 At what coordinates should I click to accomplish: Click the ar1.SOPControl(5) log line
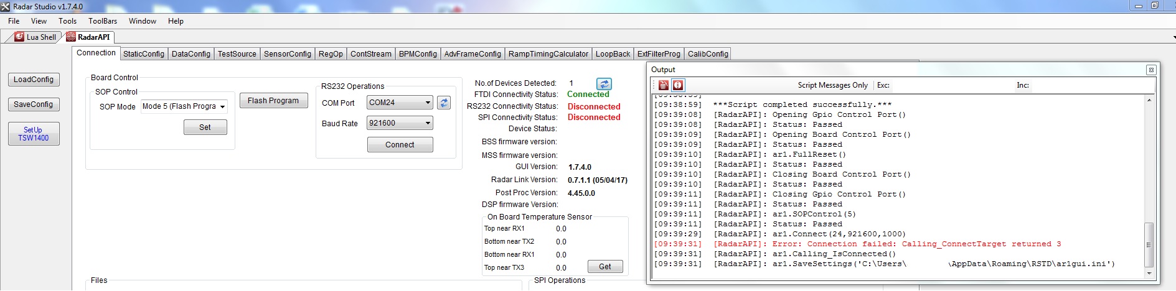tap(755, 214)
